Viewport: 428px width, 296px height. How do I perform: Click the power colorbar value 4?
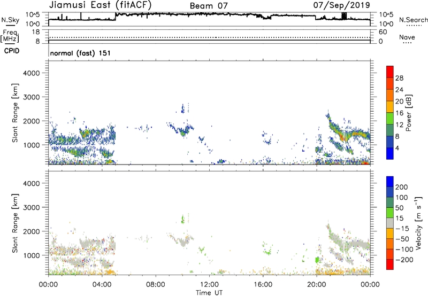coord(397,148)
